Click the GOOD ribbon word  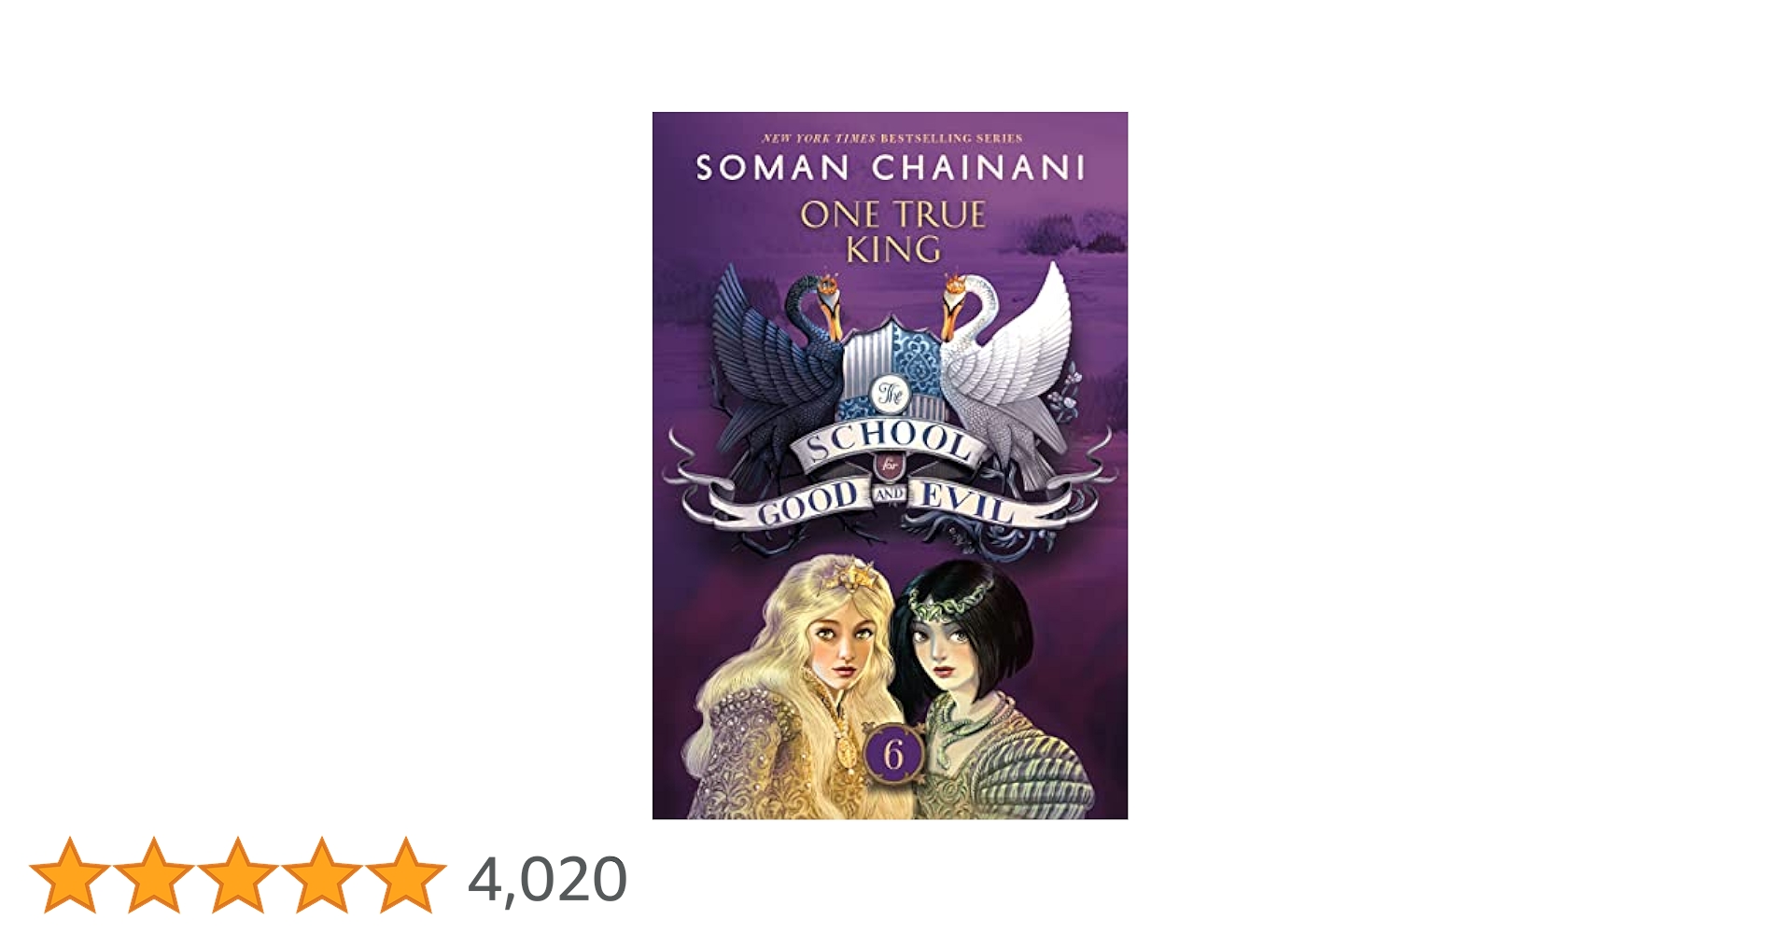[x=809, y=504]
